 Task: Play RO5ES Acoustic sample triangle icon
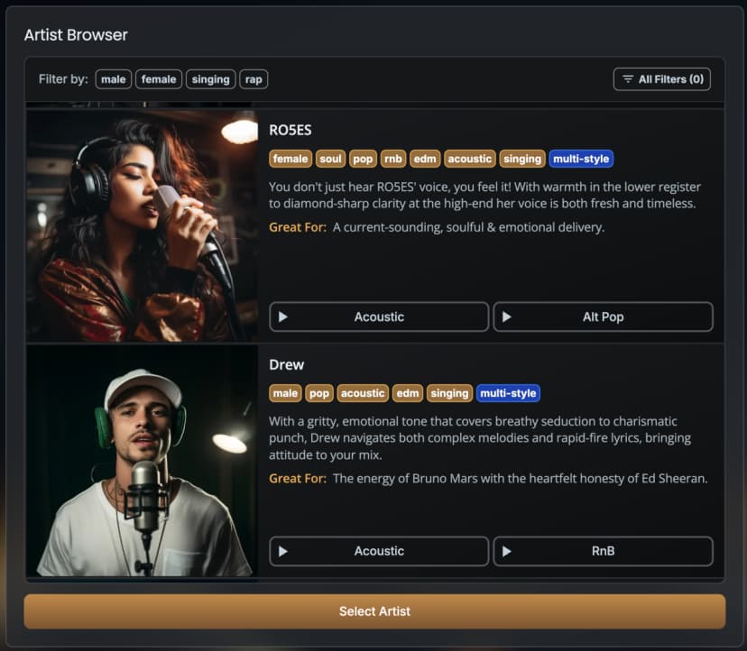click(x=283, y=316)
